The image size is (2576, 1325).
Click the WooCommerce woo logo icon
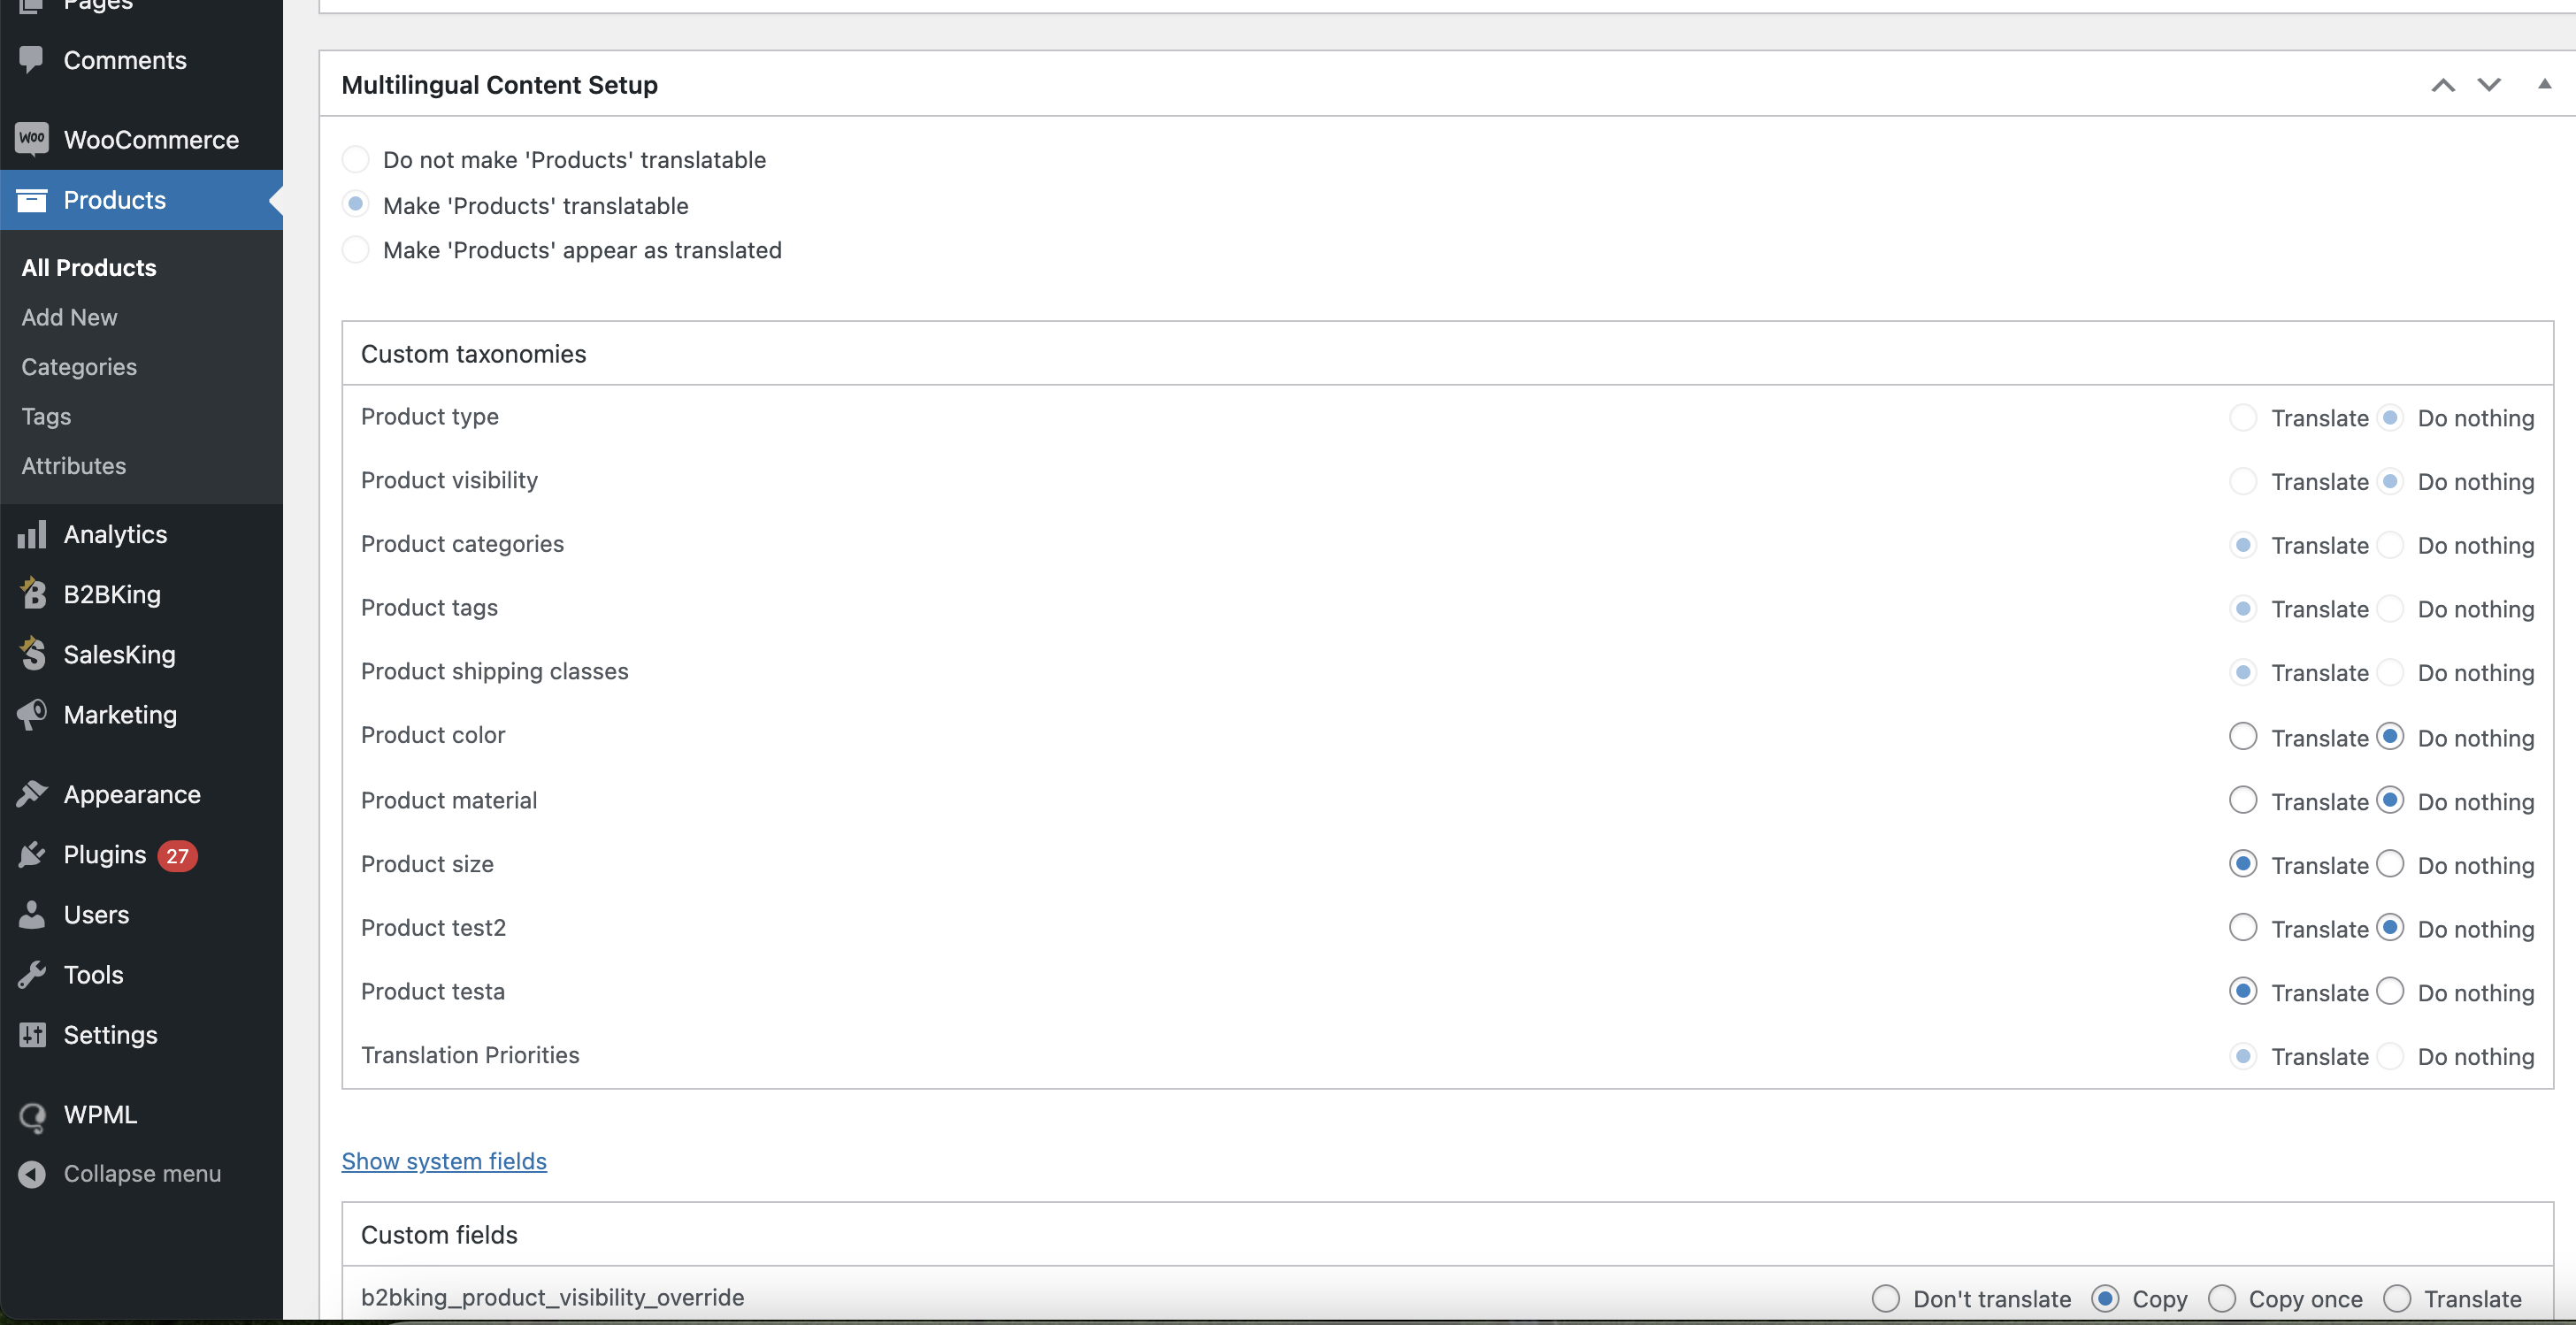[x=31, y=138]
